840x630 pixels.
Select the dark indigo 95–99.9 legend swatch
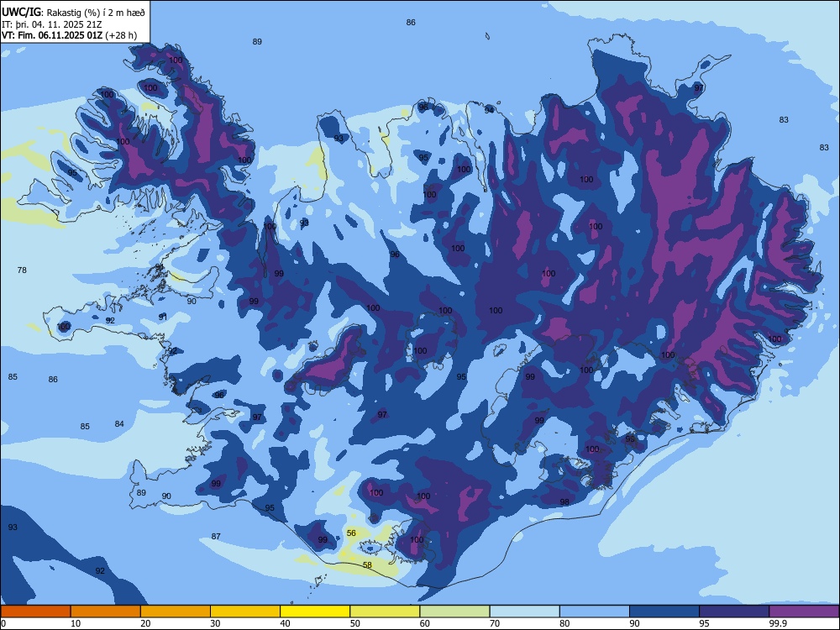pos(734,612)
